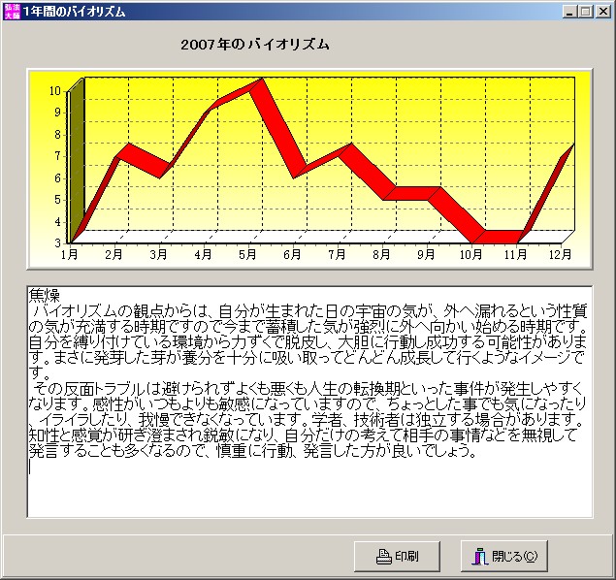Click the value 8 on the vertical axis

click(58, 135)
